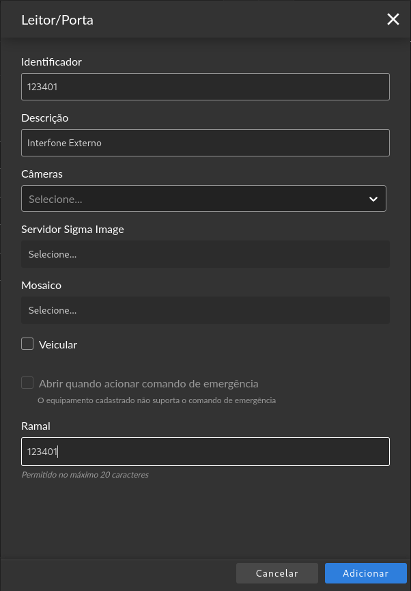Expand the Servidor Sigma Image selector
411x591 pixels.
click(205, 254)
